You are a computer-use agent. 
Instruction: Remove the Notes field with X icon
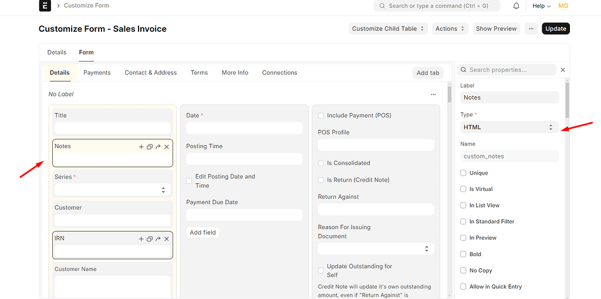pyautogui.click(x=166, y=147)
